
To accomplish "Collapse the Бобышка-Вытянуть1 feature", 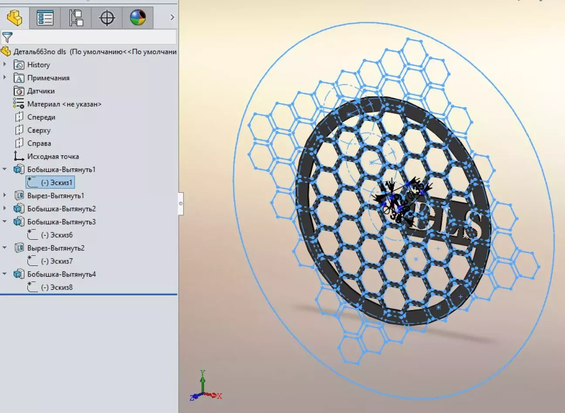I will 5,169.
